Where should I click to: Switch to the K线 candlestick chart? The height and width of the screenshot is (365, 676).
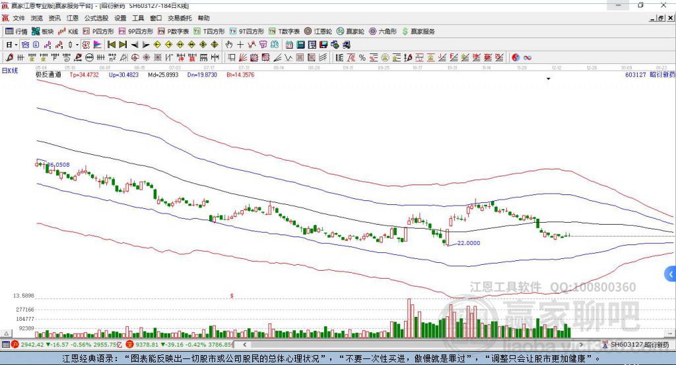coord(68,32)
